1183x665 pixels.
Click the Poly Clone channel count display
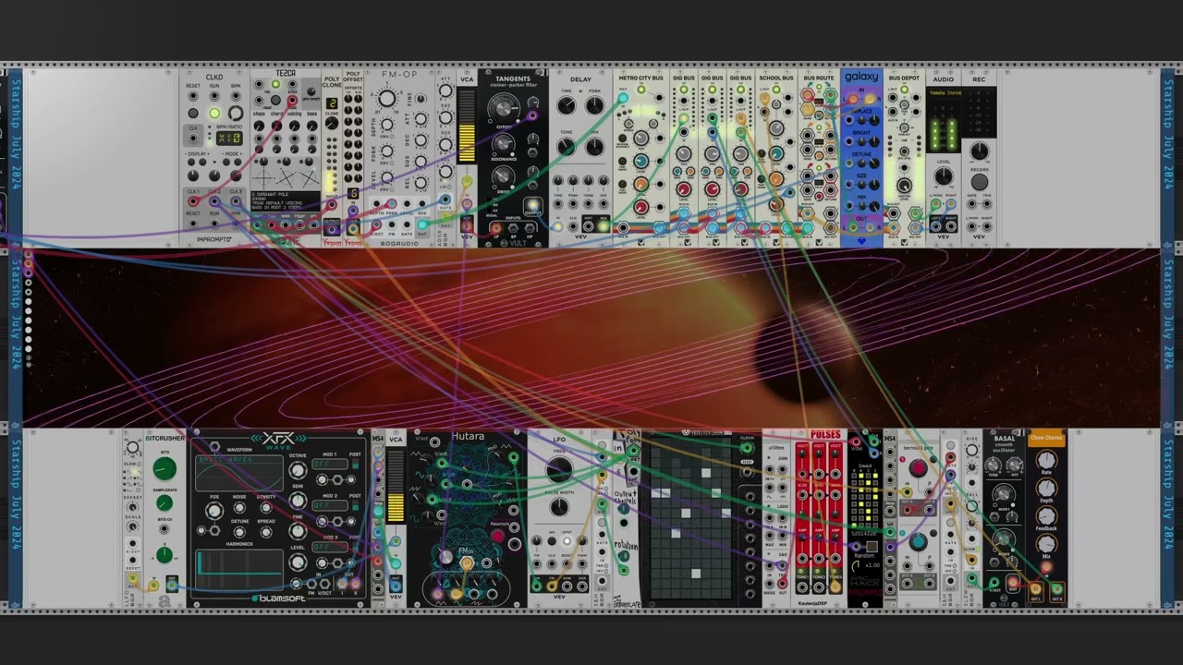[x=332, y=103]
